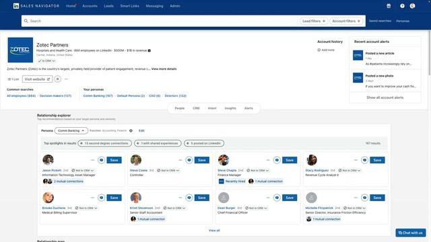Open Dean Burger's placeholder avatar
Screen dimensions: 431x242
click(224, 198)
